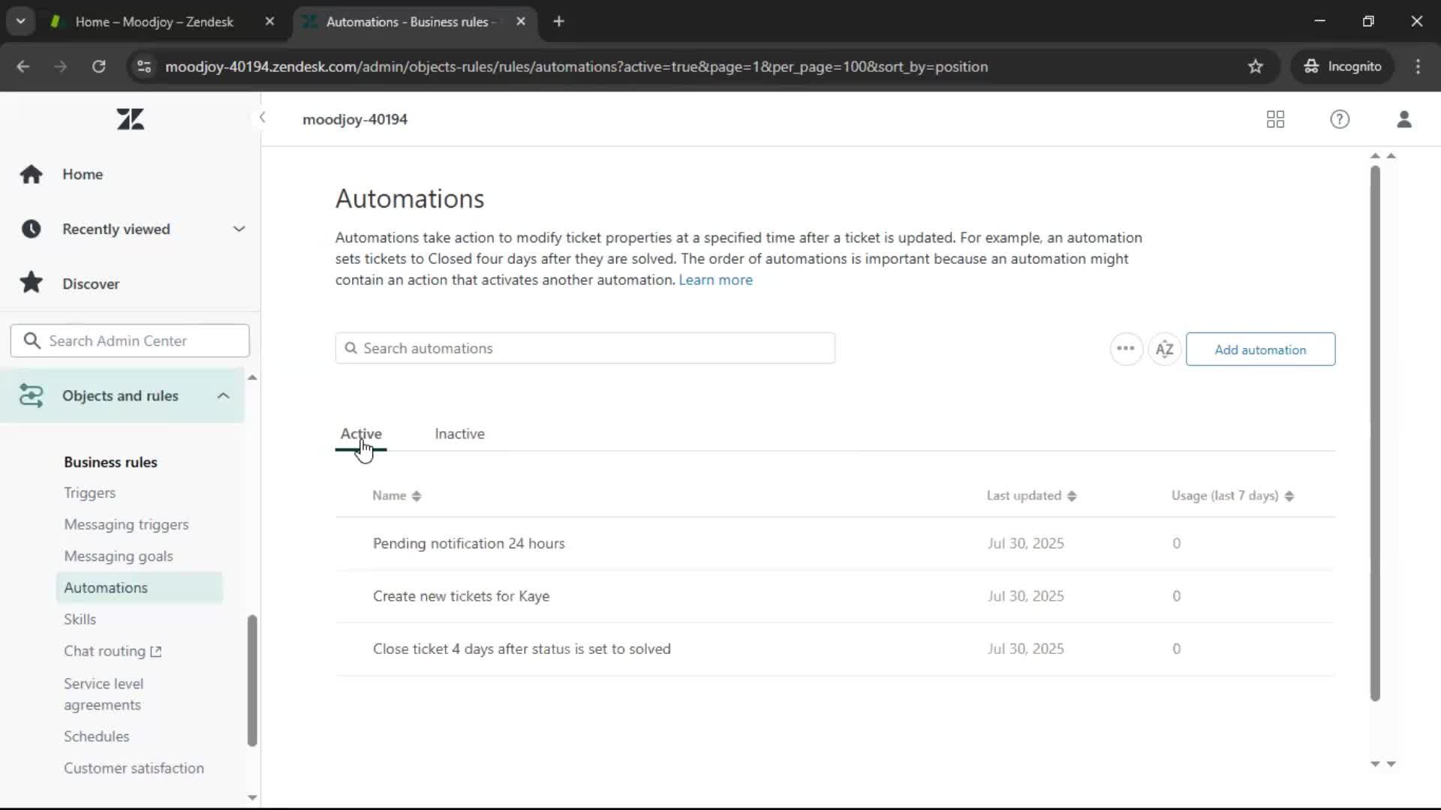The height and width of the screenshot is (810, 1441).
Task: Open the Chrome three-dot menu
Action: [1418, 67]
